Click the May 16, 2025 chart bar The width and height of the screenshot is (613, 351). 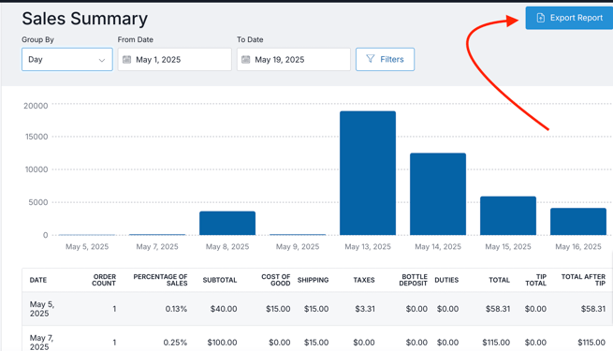578,222
